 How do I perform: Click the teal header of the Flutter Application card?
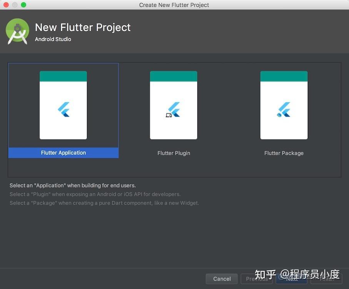[63, 76]
